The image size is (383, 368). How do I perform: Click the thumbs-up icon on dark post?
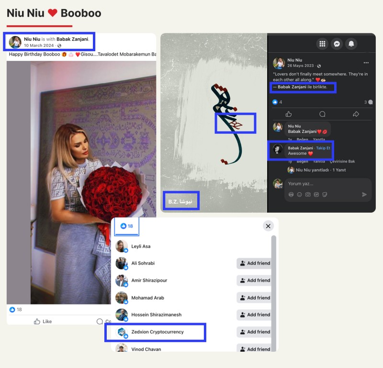tap(289, 114)
